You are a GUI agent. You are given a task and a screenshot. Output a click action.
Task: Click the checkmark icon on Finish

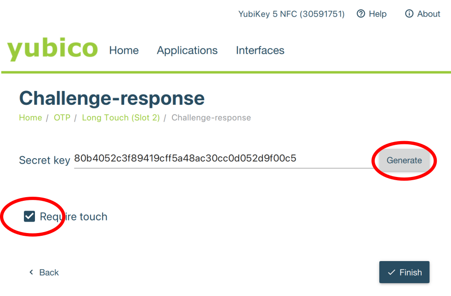pyautogui.click(x=392, y=273)
